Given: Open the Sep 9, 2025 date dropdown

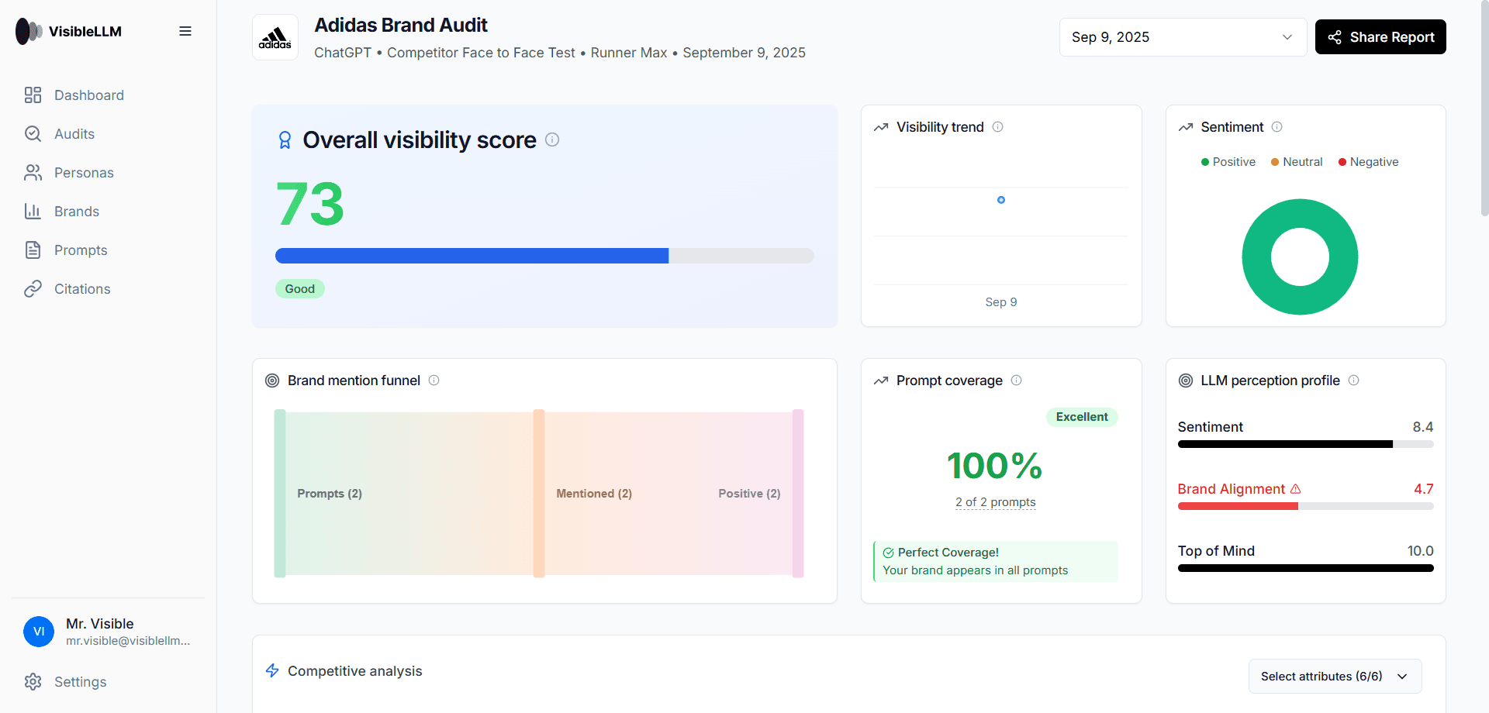Looking at the screenshot, I should (x=1182, y=37).
